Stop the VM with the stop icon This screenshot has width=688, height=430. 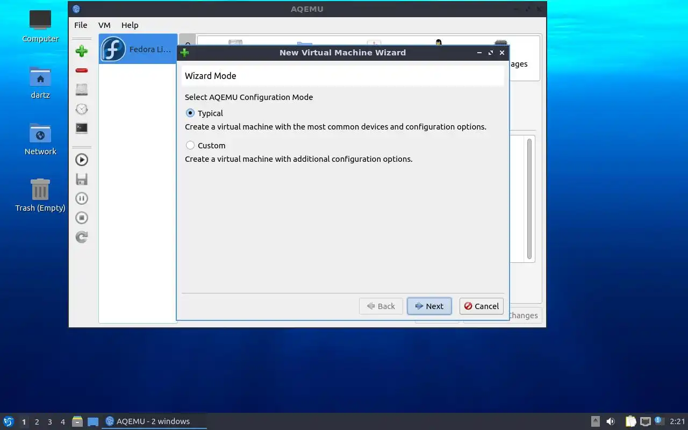tap(82, 218)
